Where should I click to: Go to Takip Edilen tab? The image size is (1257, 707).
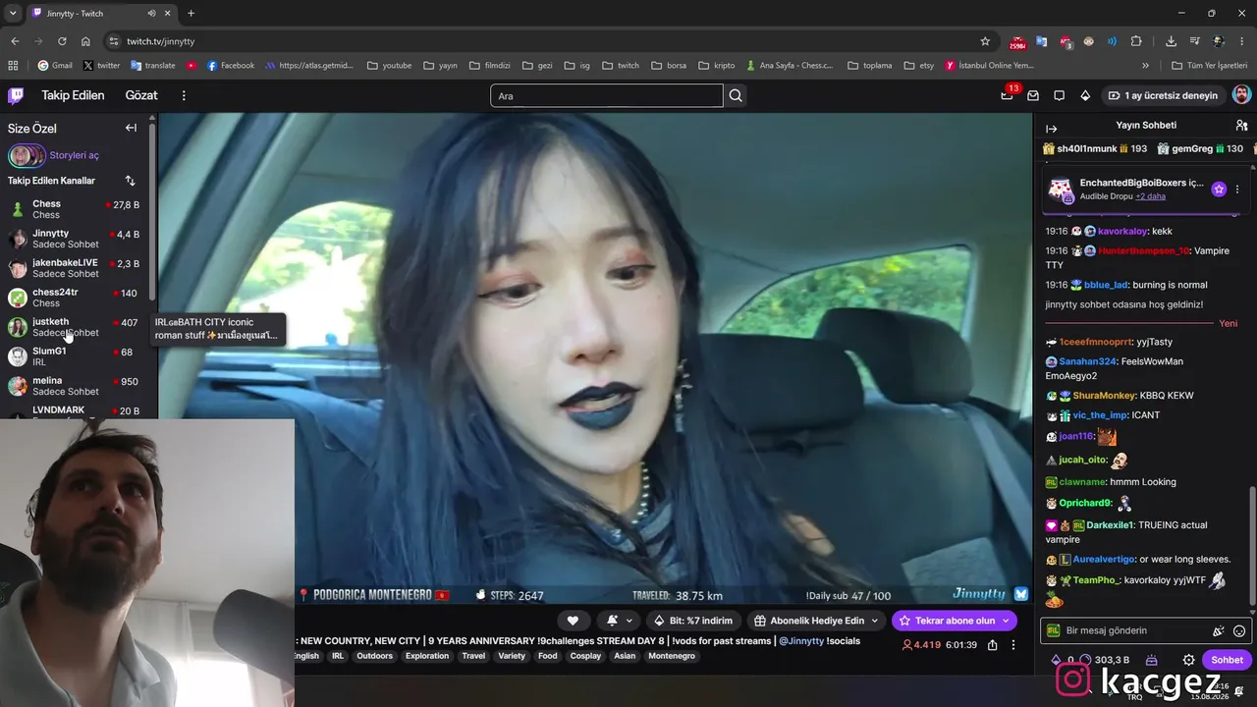pyautogui.click(x=73, y=95)
